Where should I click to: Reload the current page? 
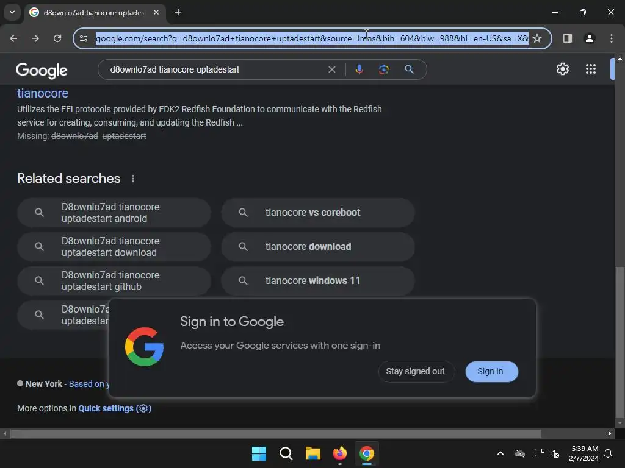[x=57, y=38]
